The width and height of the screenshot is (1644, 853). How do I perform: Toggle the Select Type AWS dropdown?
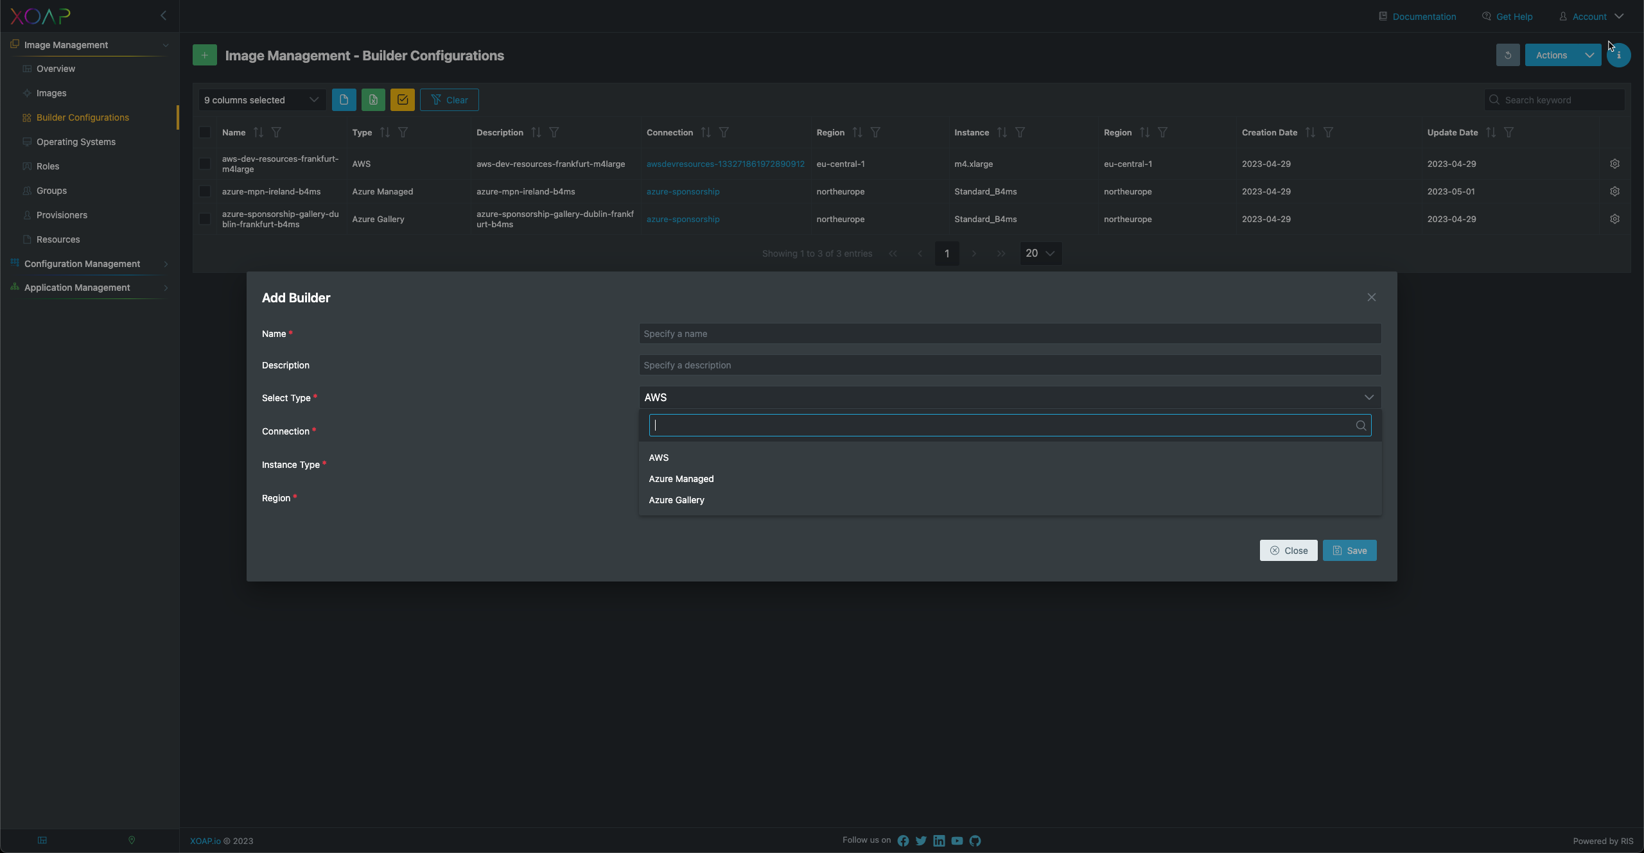point(1010,397)
